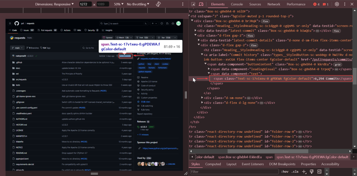Screen dimensions: 357x176
Task: Expand the d-sm-none div node
Action: coord(202,98)
